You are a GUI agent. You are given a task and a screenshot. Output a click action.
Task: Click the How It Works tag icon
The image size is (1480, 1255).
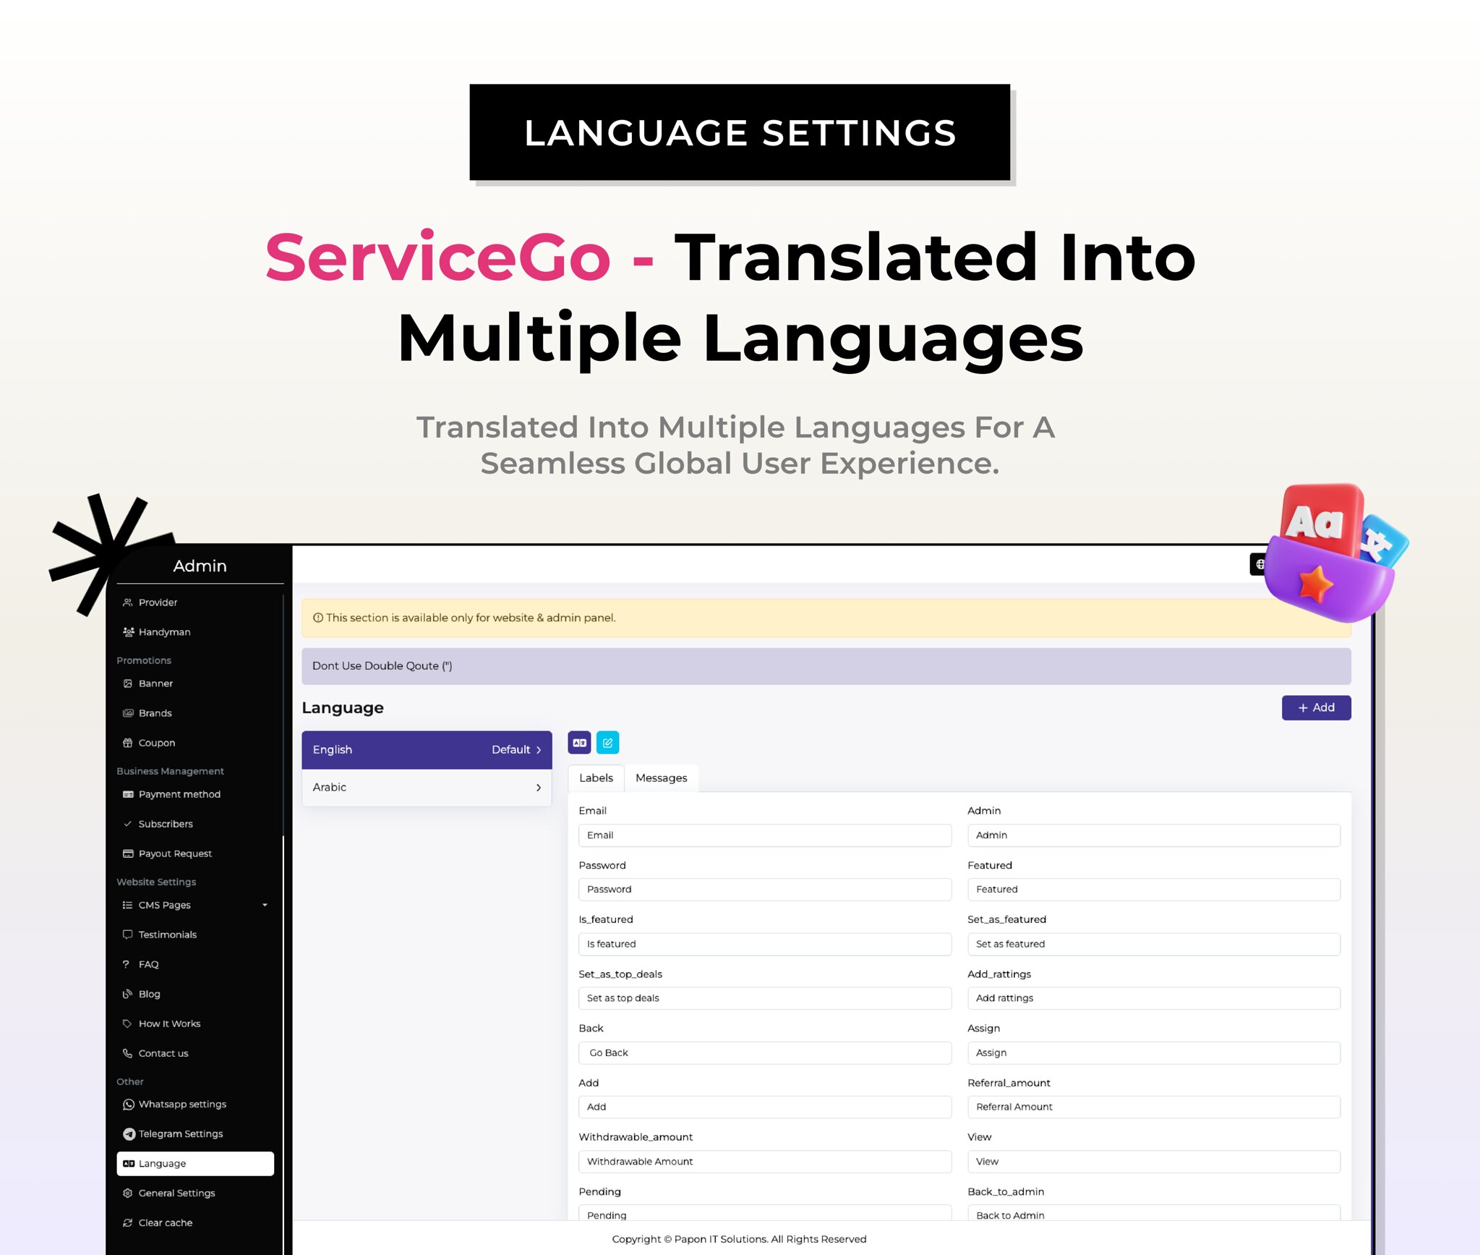click(x=128, y=1024)
